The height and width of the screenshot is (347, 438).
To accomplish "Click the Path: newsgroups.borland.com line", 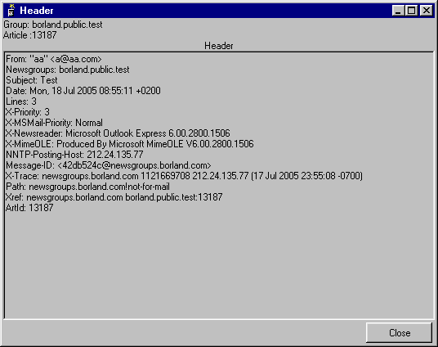I will 87,187.
